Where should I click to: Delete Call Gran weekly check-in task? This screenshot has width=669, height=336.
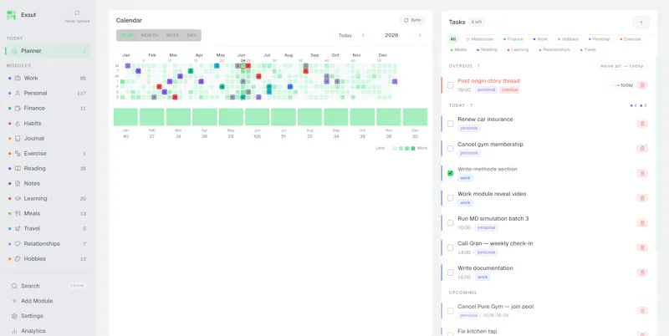(642, 247)
